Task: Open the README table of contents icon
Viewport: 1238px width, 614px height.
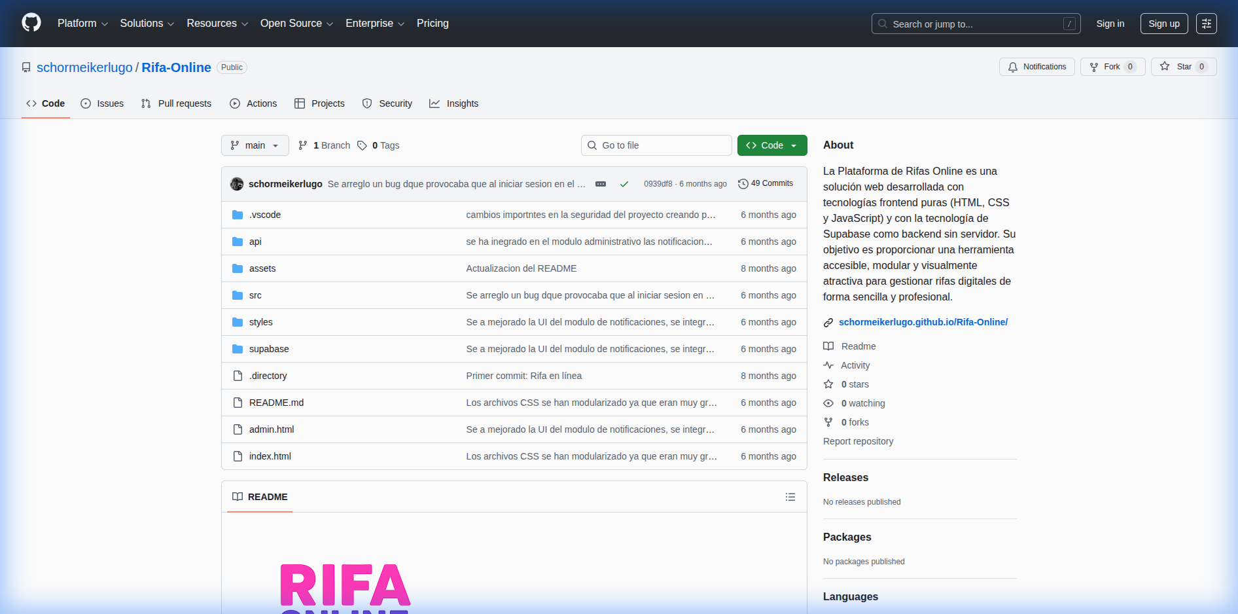Action: pyautogui.click(x=790, y=497)
